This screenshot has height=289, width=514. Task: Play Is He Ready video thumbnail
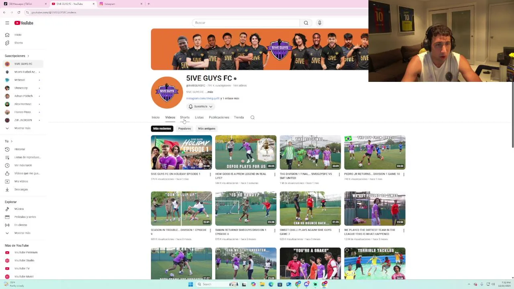[246, 209]
